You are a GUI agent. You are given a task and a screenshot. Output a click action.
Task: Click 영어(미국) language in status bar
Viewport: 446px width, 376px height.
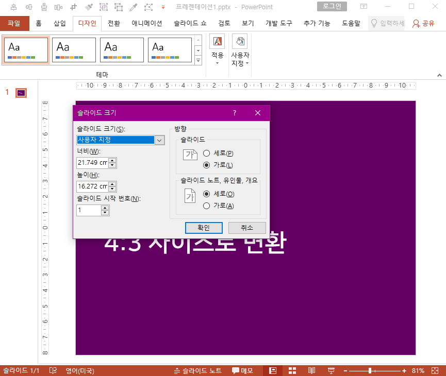[x=80, y=371]
